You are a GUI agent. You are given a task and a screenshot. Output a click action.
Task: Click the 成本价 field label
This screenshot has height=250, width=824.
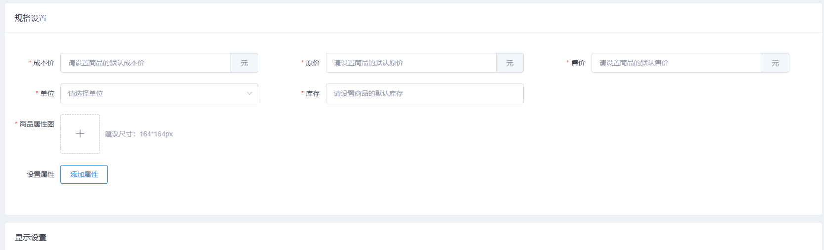click(44, 63)
